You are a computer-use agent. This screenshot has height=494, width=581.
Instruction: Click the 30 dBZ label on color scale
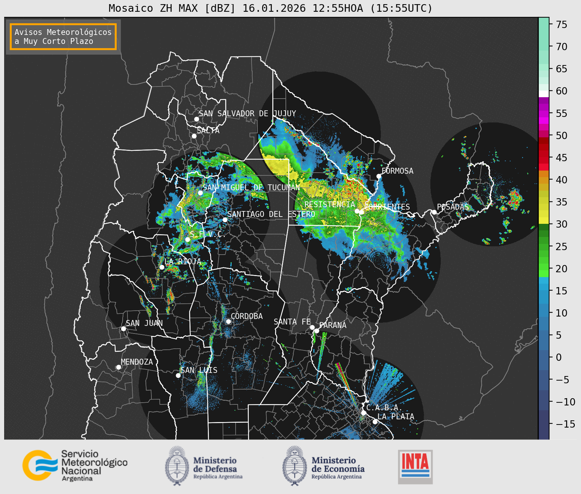point(562,224)
